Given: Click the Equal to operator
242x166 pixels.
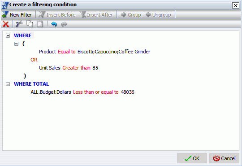Looking at the screenshot, I should (x=66, y=52).
